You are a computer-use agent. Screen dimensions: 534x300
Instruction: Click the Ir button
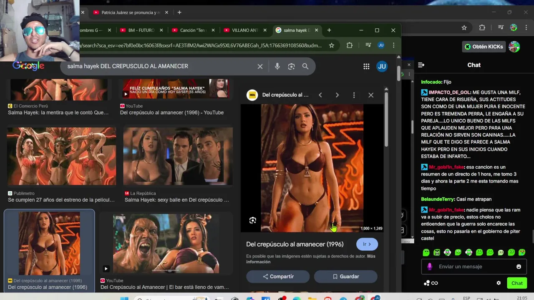pyautogui.click(x=367, y=244)
